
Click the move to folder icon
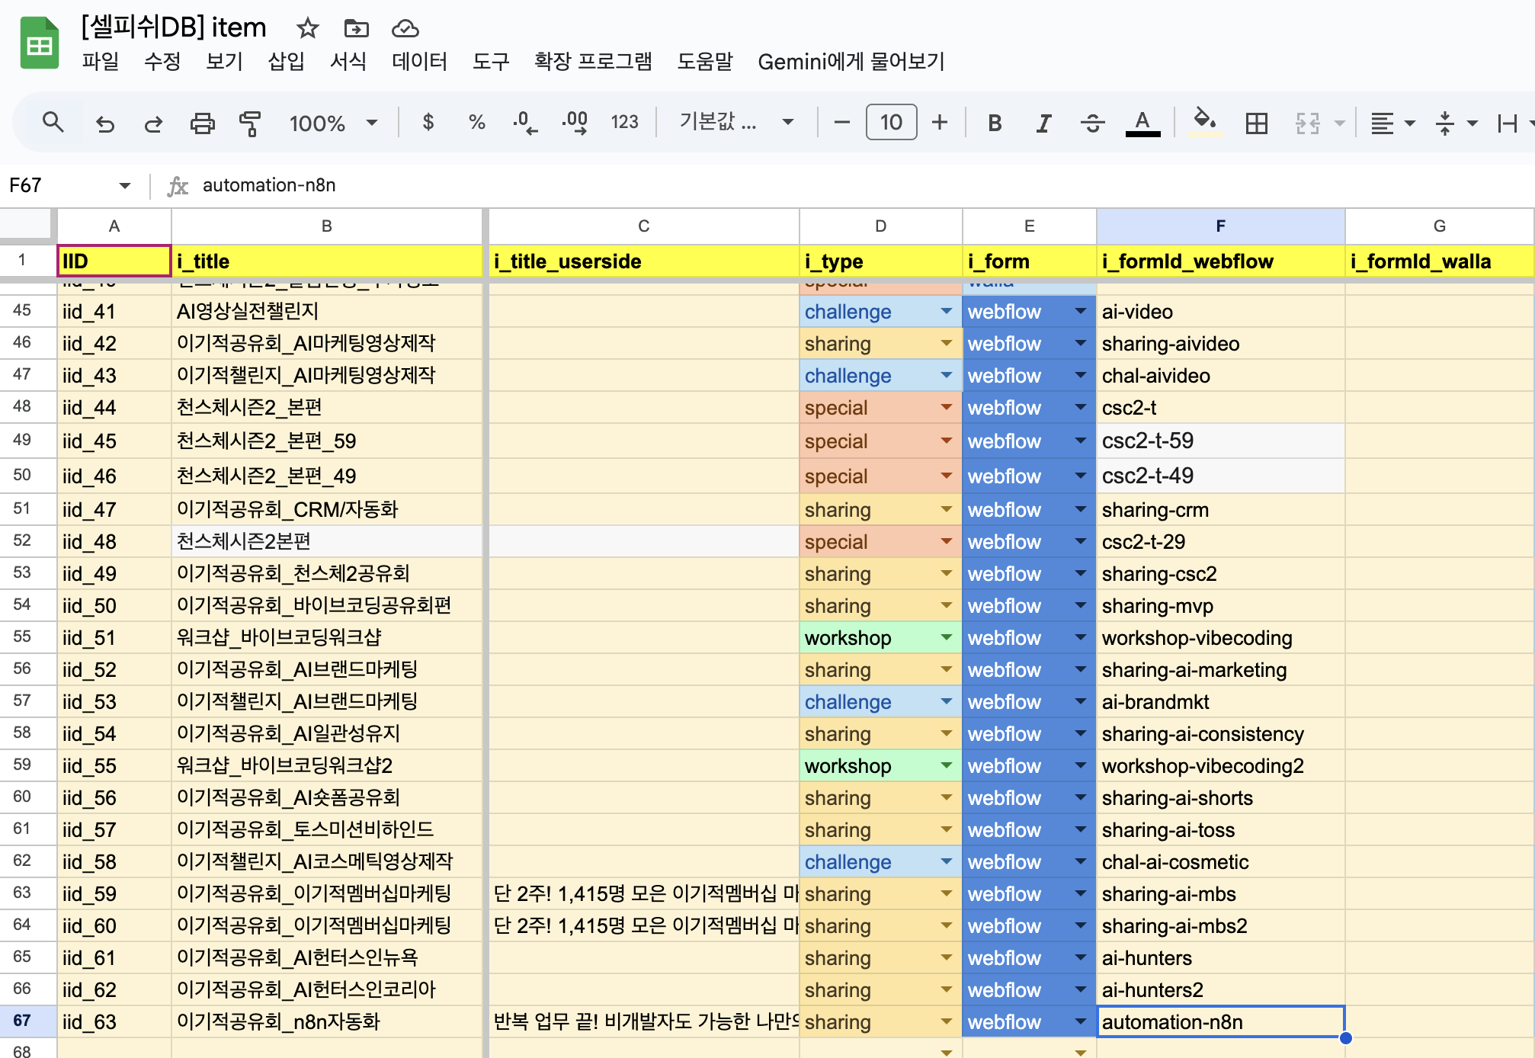pos(356,28)
